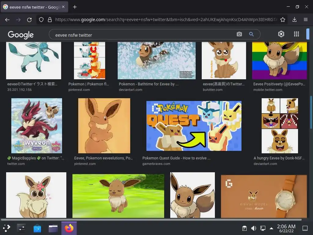Reload the page with the refresh icon
Viewport: 313px width, 235px height.
tap(29, 20)
